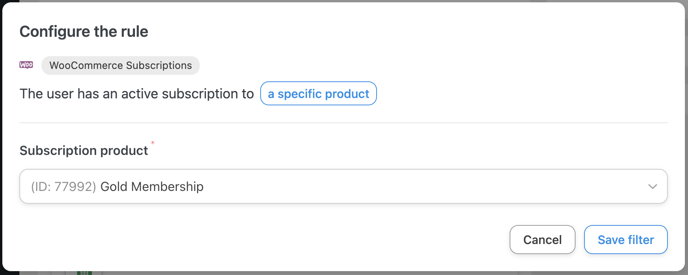Viewport: 688px width, 275px height.
Task: Click the '(ID: 77992)' prefix text
Action: (63, 187)
